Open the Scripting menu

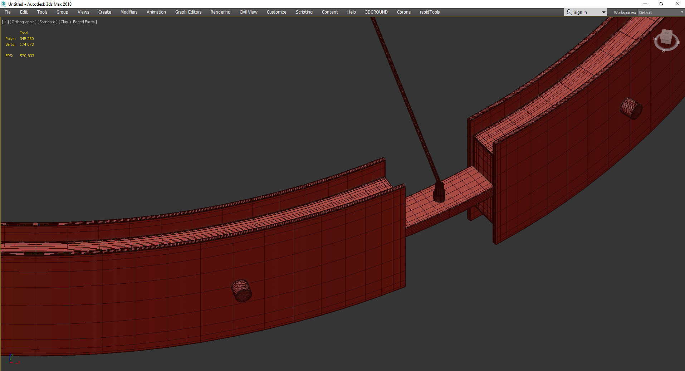coord(304,12)
